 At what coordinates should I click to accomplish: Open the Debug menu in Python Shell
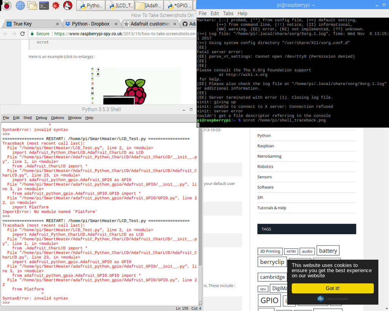pos(41,118)
